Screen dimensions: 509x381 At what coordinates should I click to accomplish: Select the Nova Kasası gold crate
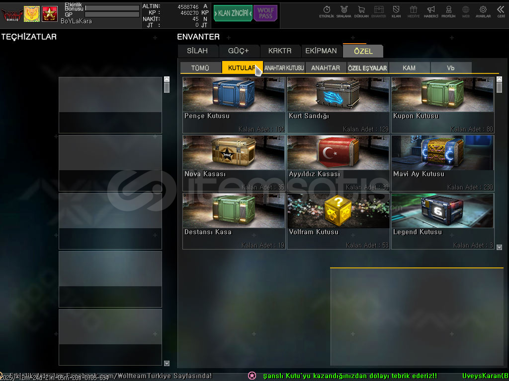(234, 163)
